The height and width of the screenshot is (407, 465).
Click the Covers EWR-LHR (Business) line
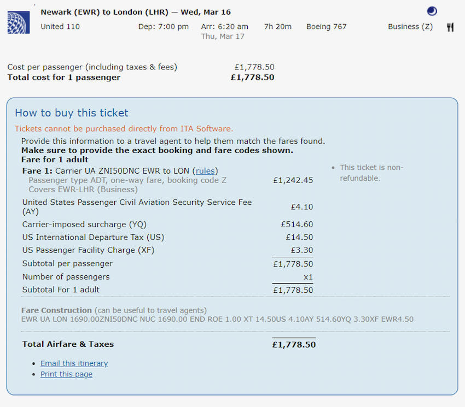(x=83, y=190)
